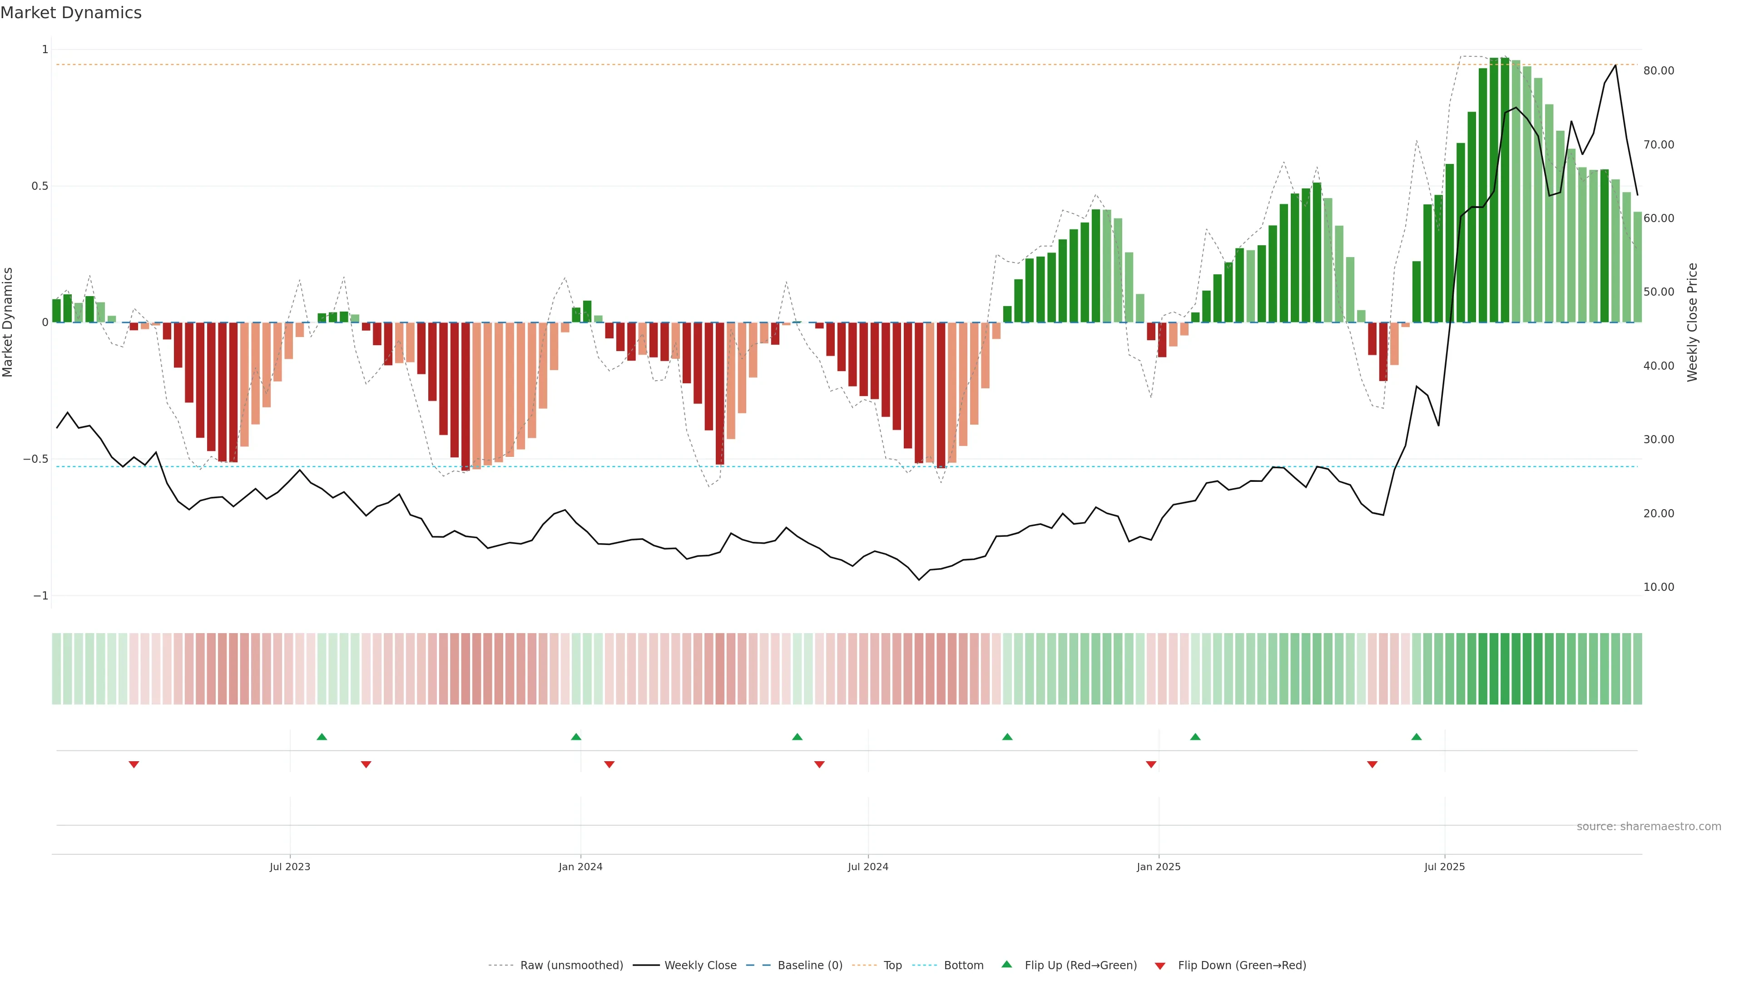Click the green Flip Up triangle in legend

1007,965
